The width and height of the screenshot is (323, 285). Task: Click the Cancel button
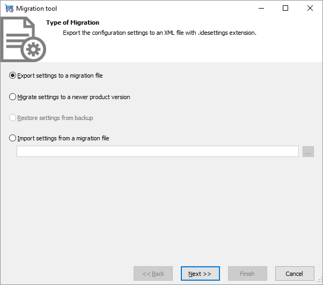(x=294, y=274)
